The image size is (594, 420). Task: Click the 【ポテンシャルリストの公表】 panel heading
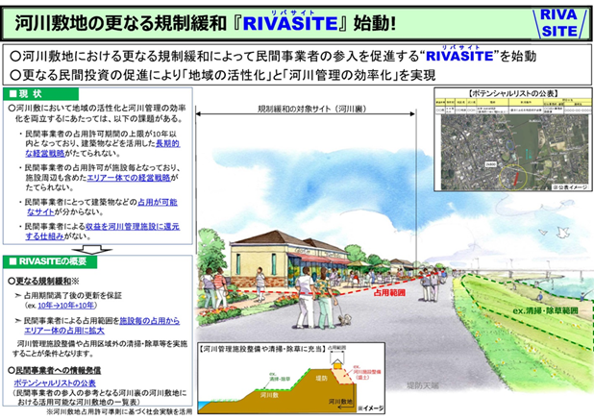(x=513, y=93)
